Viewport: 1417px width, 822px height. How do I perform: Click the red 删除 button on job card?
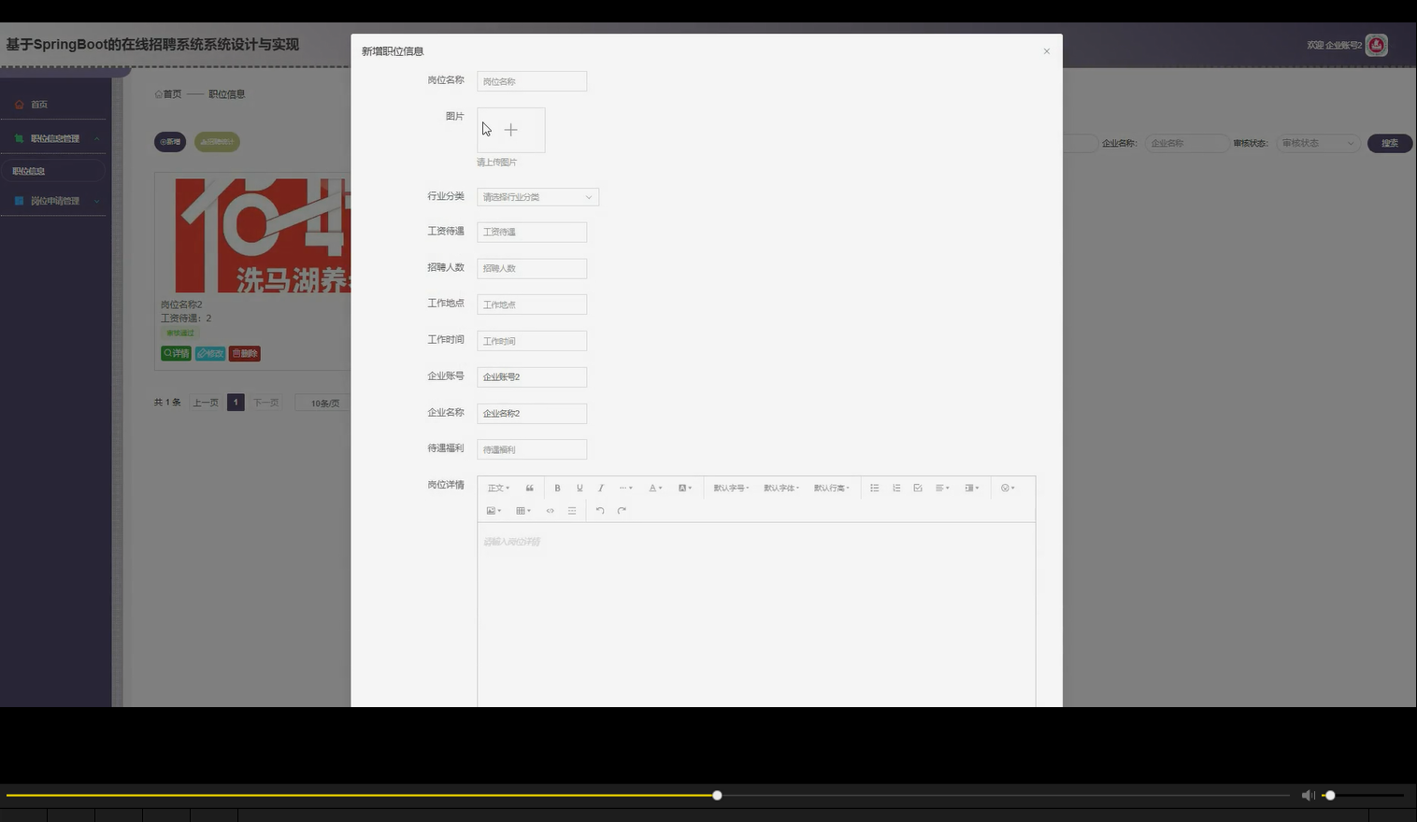tap(245, 353)
